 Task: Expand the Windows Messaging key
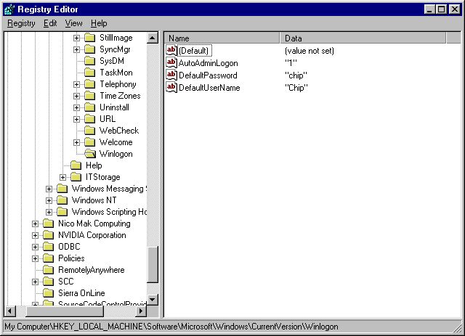click(x=49, y=189)
